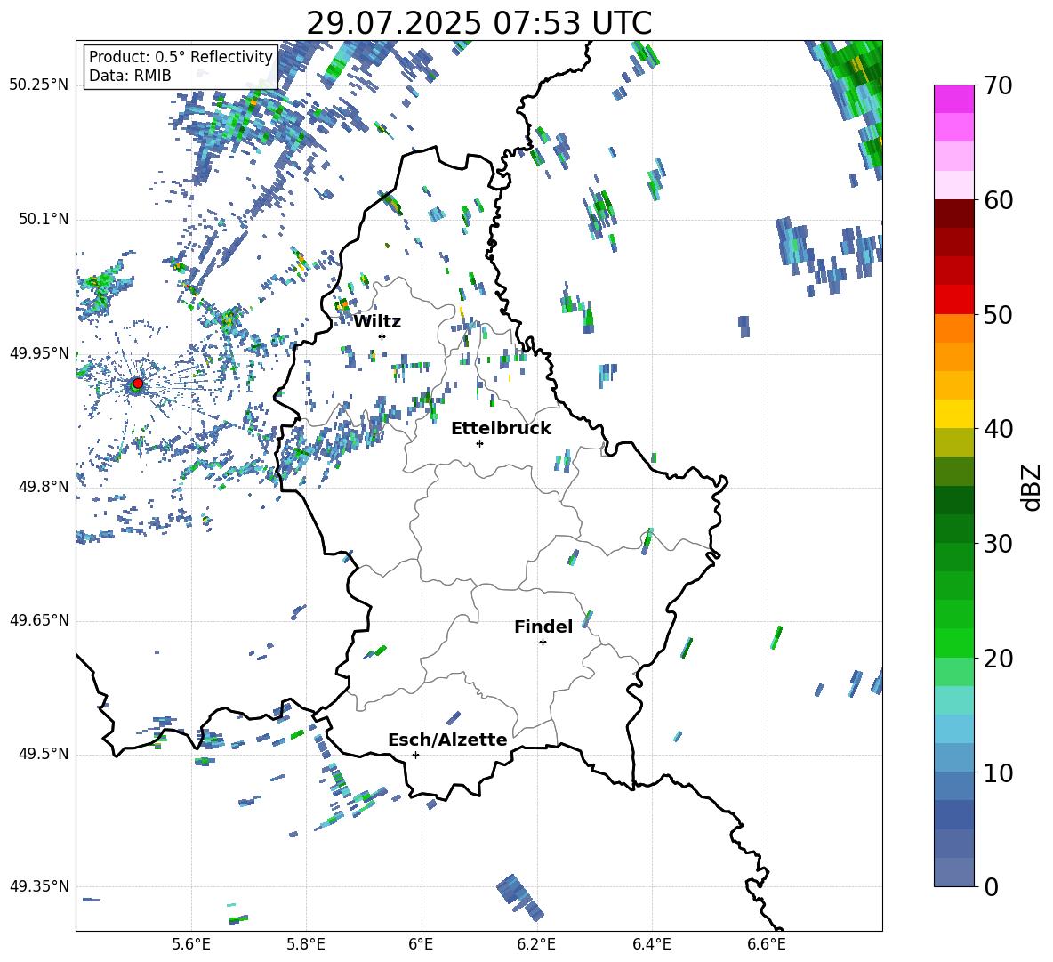
Task: Click the yellow colorbar segment at 40
Action: (953, 414)
